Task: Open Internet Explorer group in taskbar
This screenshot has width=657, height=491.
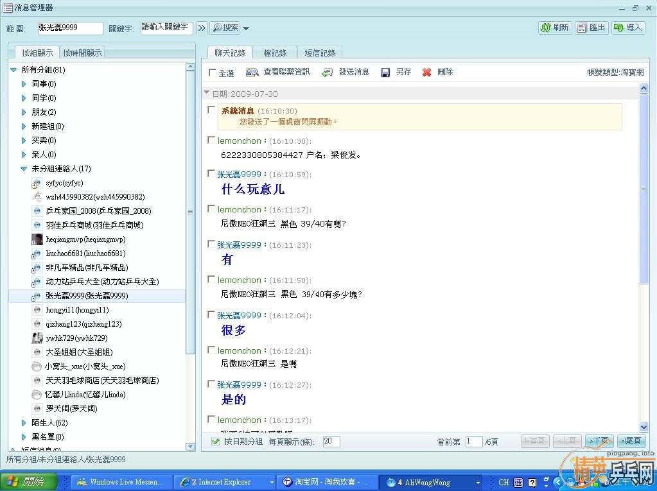Action: (225, 482)
